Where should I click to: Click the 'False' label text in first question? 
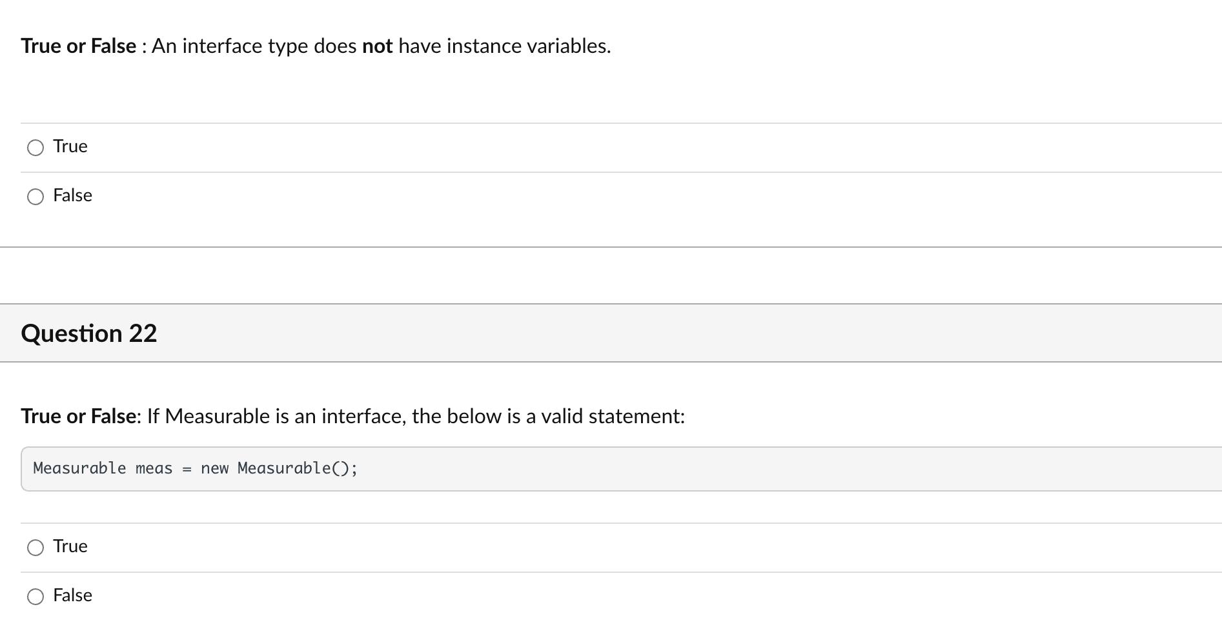point(72,195)
